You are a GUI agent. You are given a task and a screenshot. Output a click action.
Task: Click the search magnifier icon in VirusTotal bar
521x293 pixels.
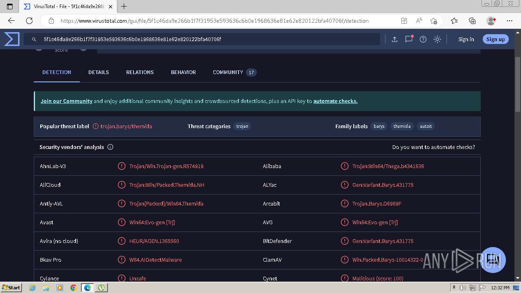34,39
